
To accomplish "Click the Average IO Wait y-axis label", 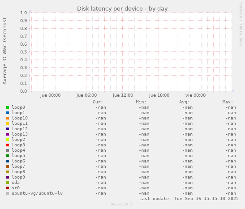I will [x=4, y=51].
